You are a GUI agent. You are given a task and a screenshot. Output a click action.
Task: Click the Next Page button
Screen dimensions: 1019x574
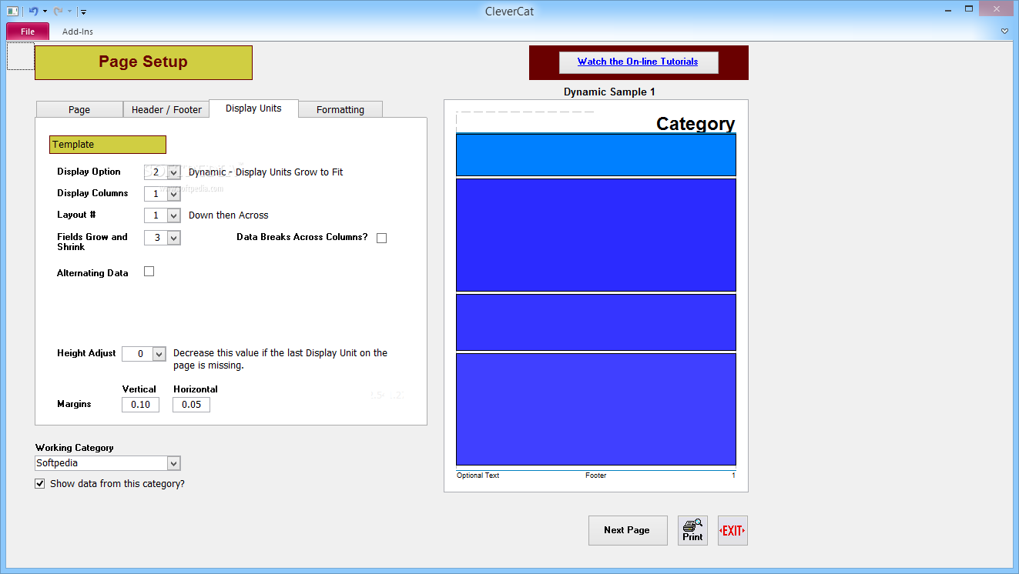pyautogui.click(x=628, y=530)
